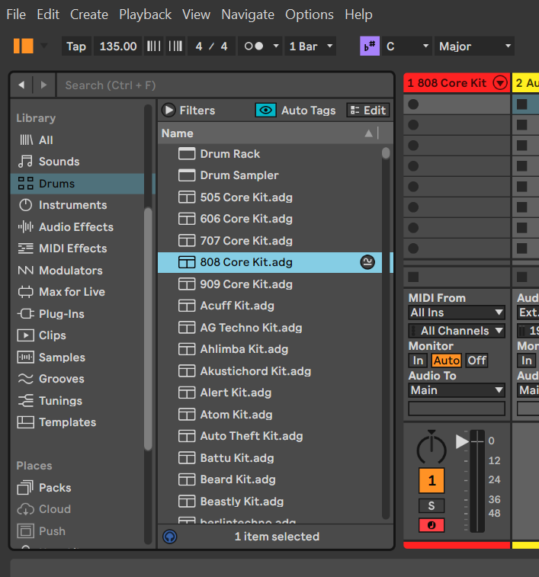Toggle the track 1 activator button

click(x=432, y=481)
